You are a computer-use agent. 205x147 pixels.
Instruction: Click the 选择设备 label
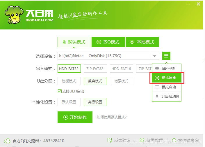[x=46, y=56]
